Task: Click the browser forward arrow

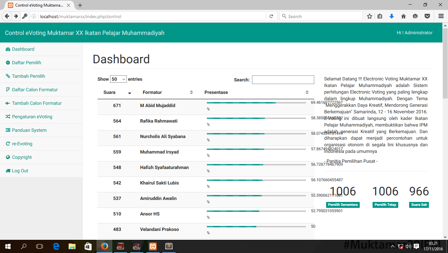Action: 16,16
